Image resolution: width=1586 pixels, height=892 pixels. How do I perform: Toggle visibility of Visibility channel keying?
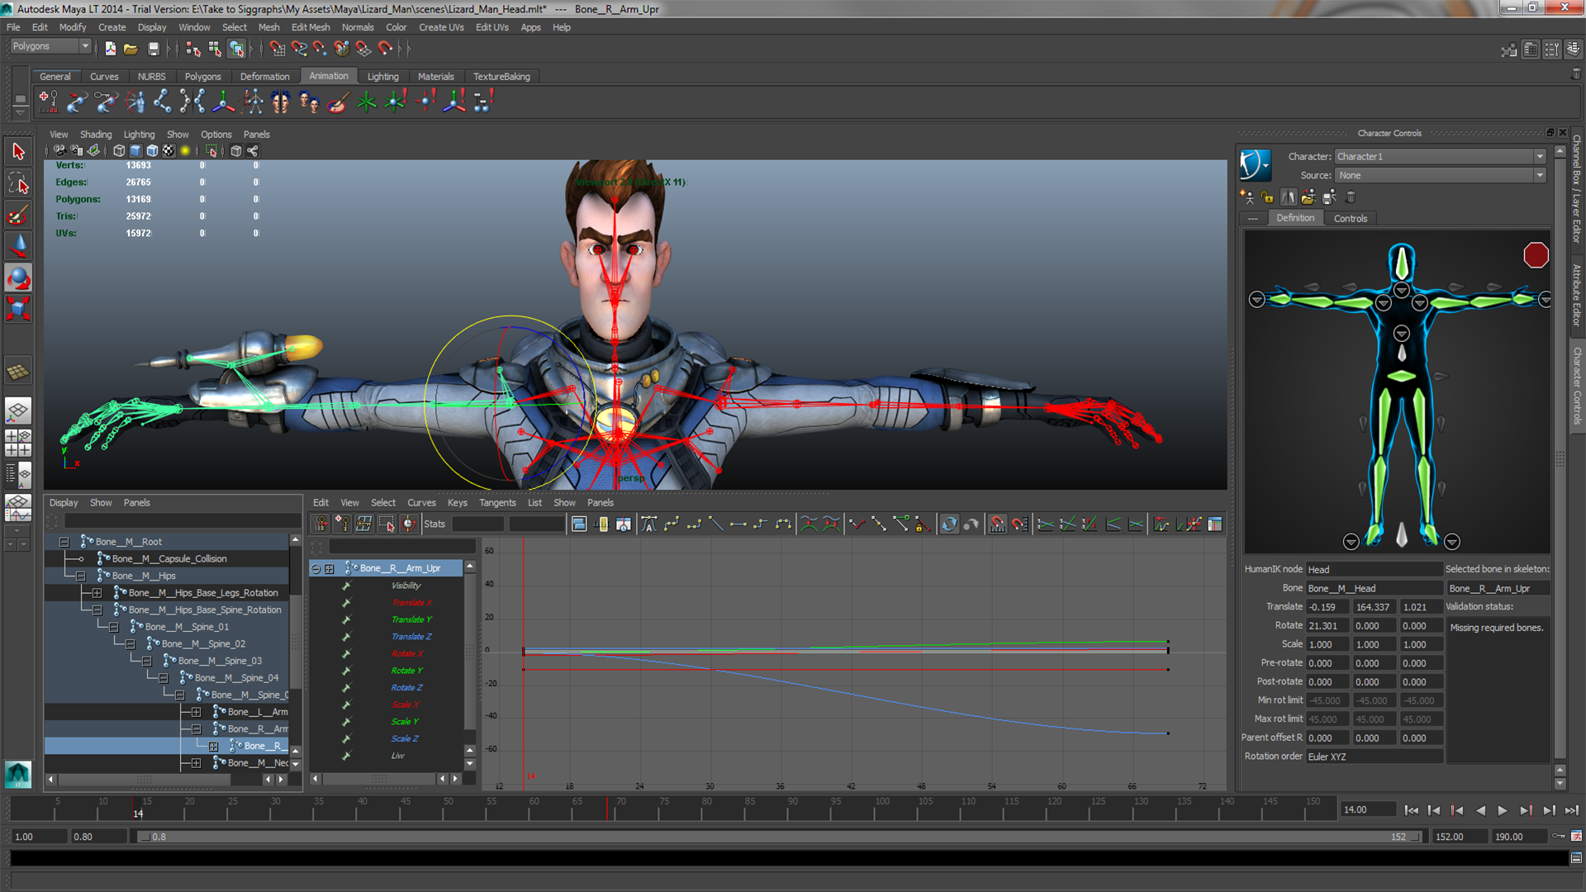point(345,585)
